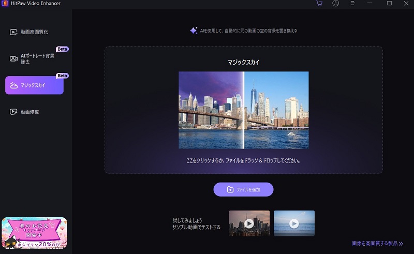
Task: Click the AI sparkle icon above drop zone
Action: [x=193, y=31]
